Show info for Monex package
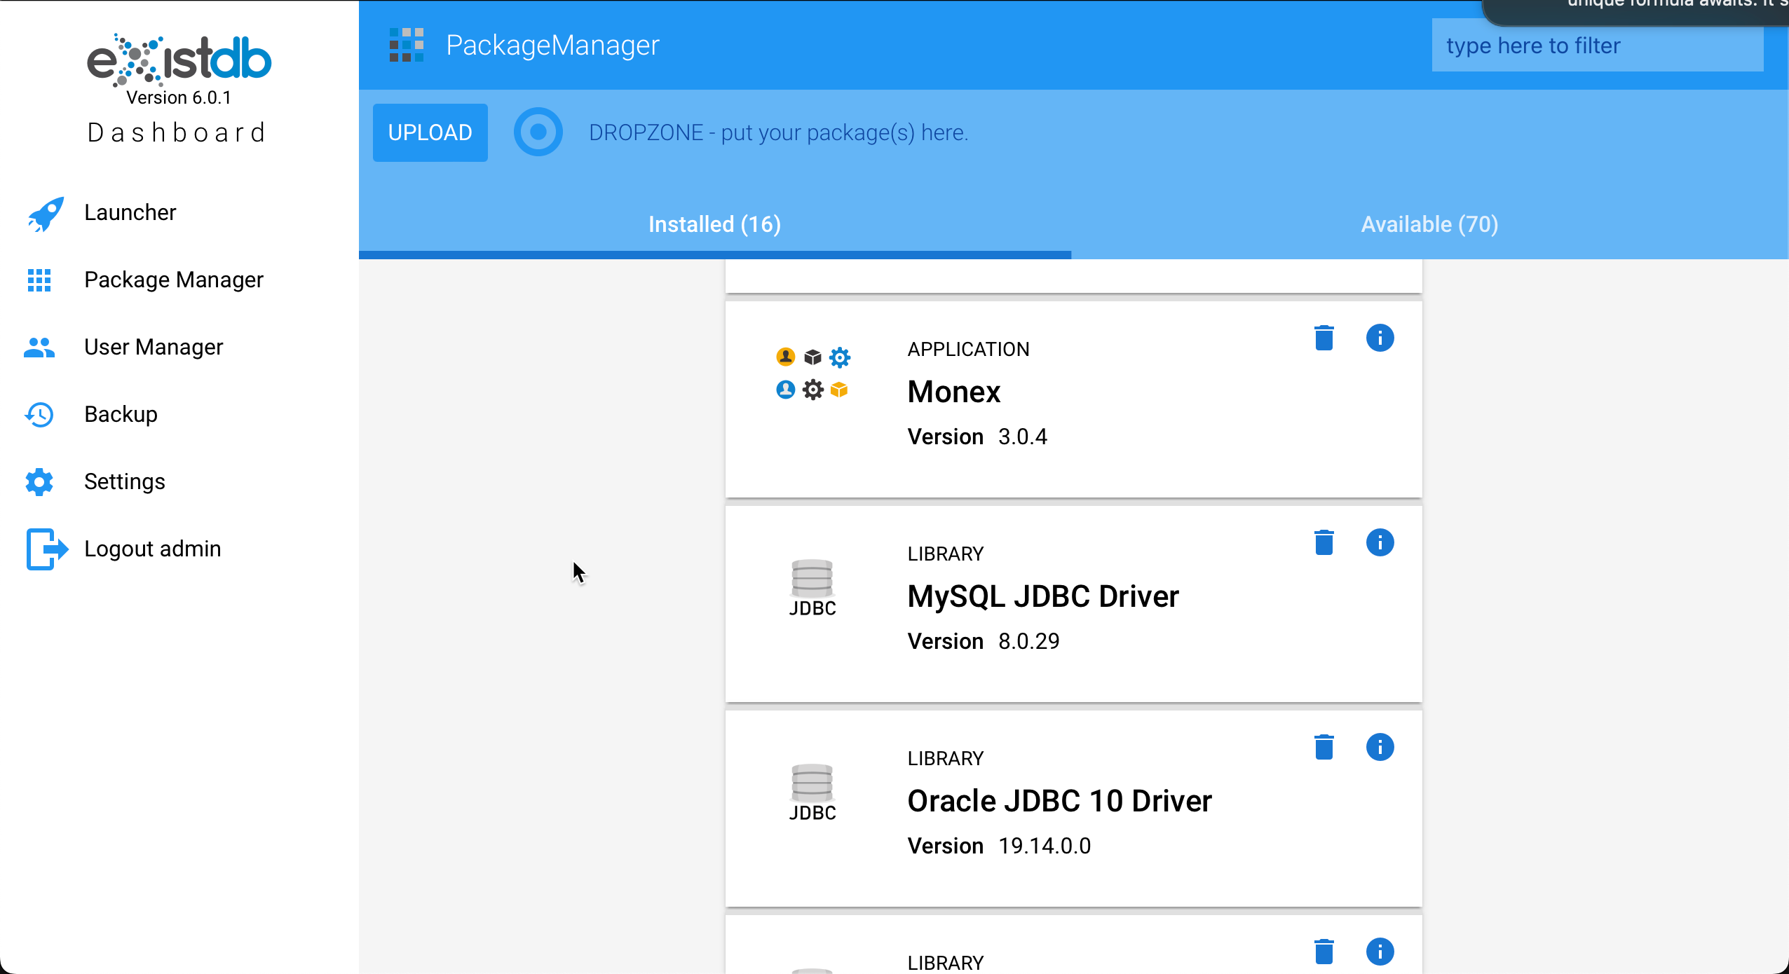This screenshot has height=974, width=1789. [x=1380, y=338]
